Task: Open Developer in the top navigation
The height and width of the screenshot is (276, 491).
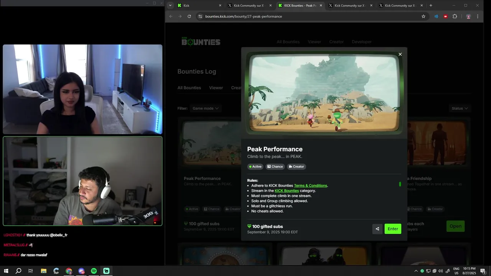Action: point(362,42)
